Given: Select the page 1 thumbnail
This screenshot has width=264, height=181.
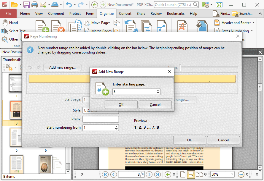Looking at the screenshot, I should 16,83.
